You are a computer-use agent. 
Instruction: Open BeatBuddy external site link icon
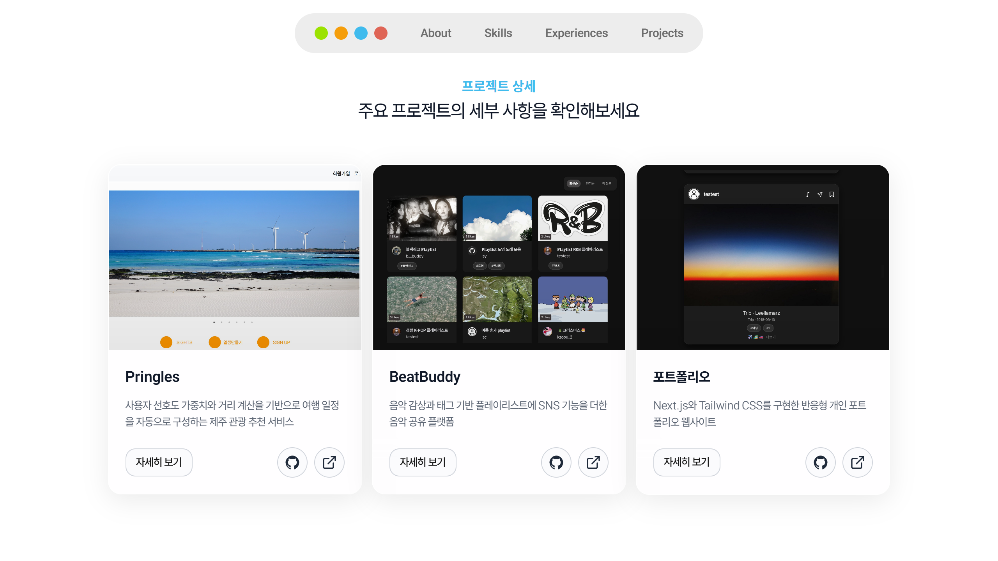pos(593,462)
